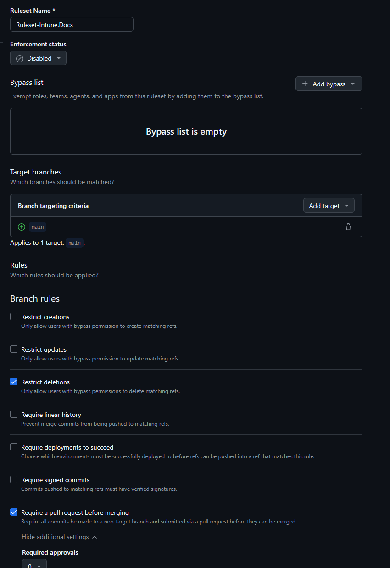
Task: Enable the Restrict updates checkbox
Action: coord(13,349)
